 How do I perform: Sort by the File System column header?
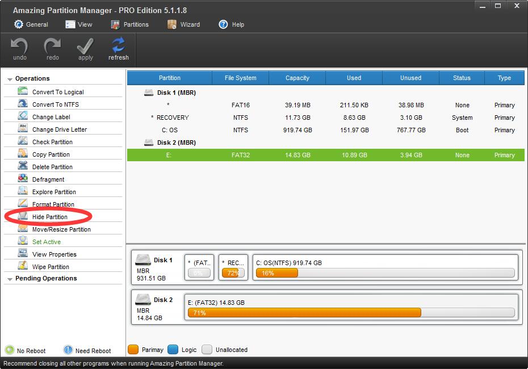pyautogui.click(x=240, y=78)
